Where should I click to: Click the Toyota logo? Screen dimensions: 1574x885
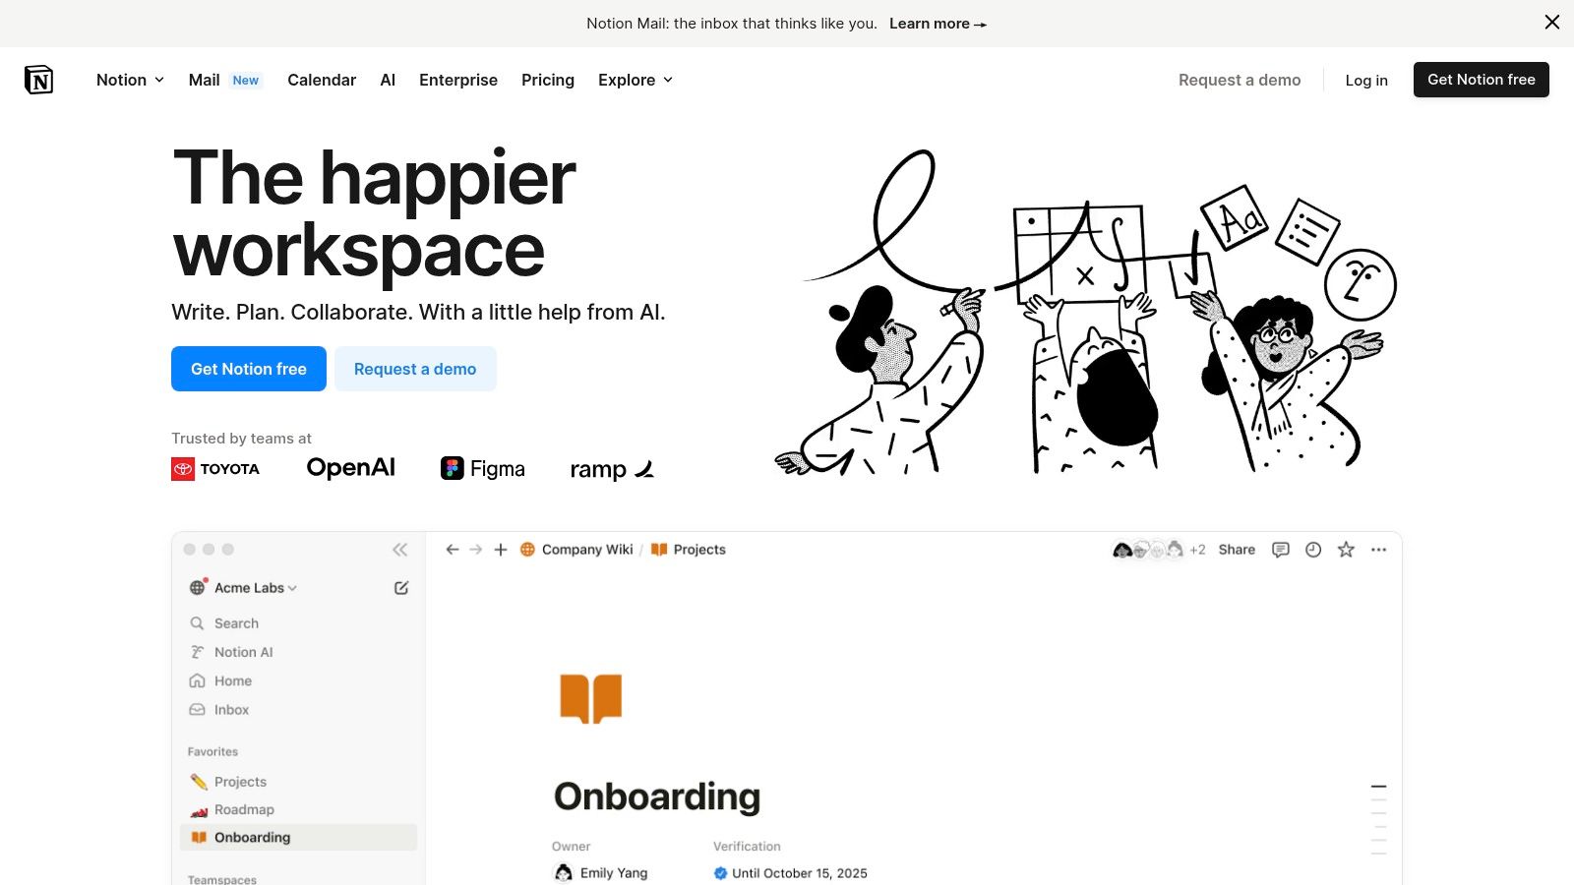click(x=215, y=469)
